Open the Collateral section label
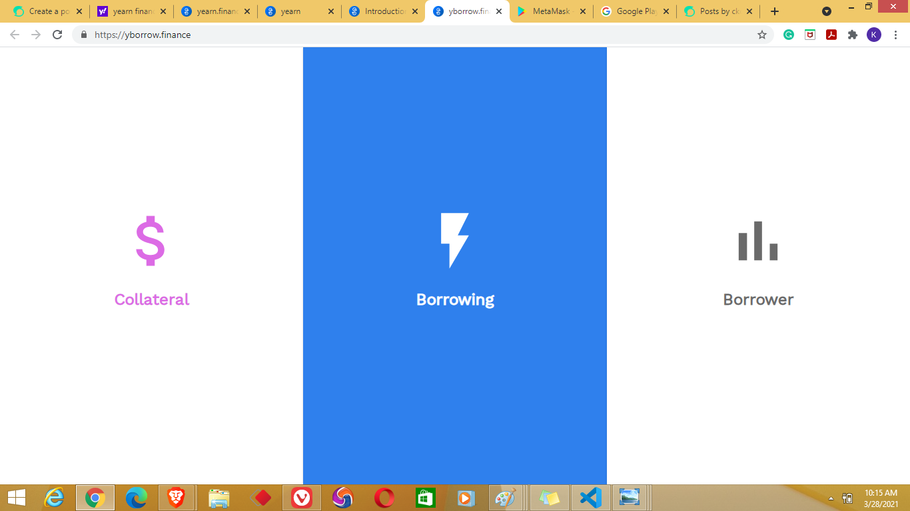 point(152,299)
